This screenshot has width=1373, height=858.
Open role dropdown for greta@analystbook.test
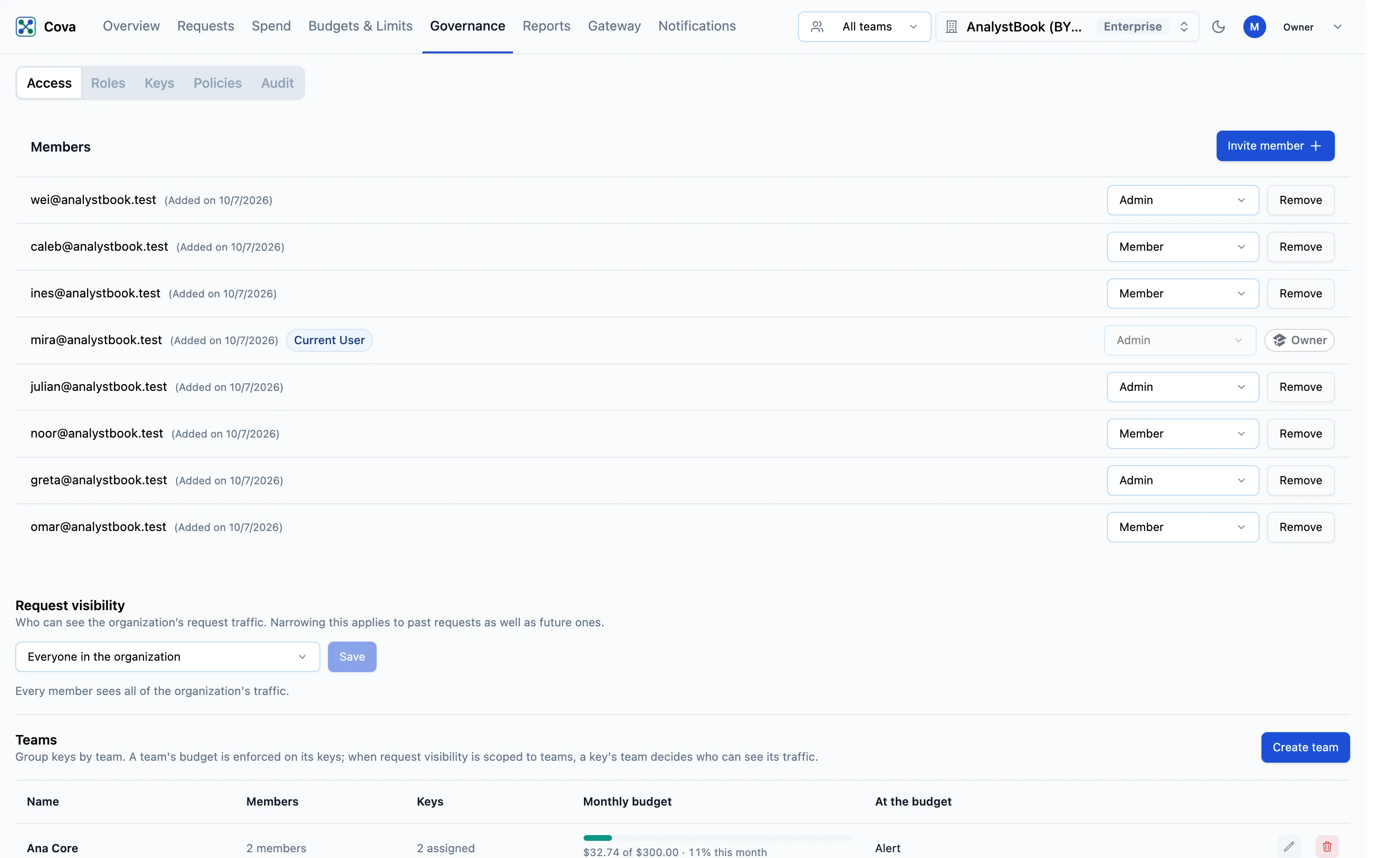click(x=1183, y=480)
